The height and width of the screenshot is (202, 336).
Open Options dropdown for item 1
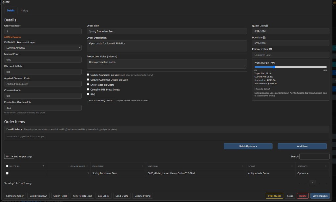point(303,173)
